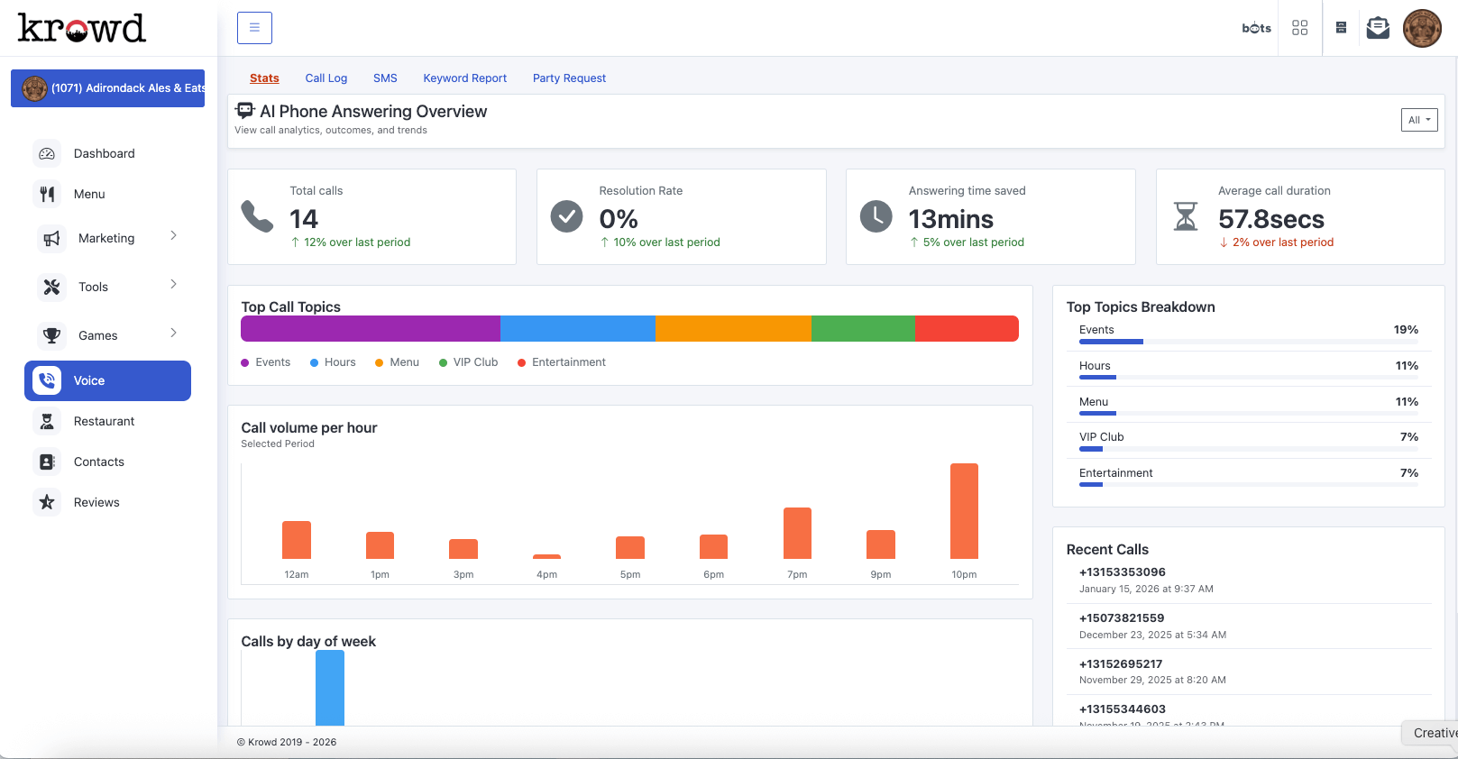Image resolution: width=1458 pixels, height=759 pixels.
Task: Click the hamburger menu toggle button
Action: (x=254, y=28)
